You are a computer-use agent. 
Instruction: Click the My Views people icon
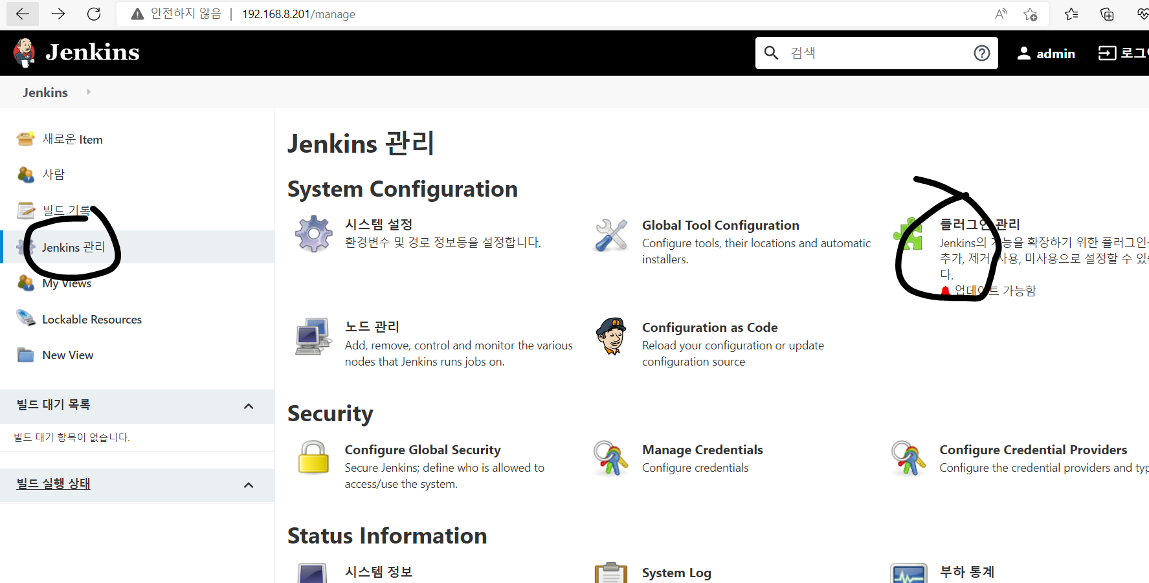pyautogui.click(x=26, y=283)
